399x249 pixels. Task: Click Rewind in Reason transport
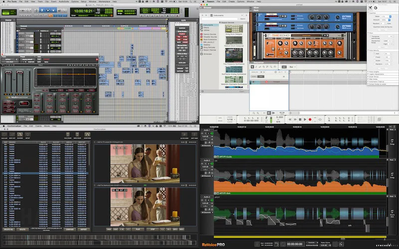(290, 120)
